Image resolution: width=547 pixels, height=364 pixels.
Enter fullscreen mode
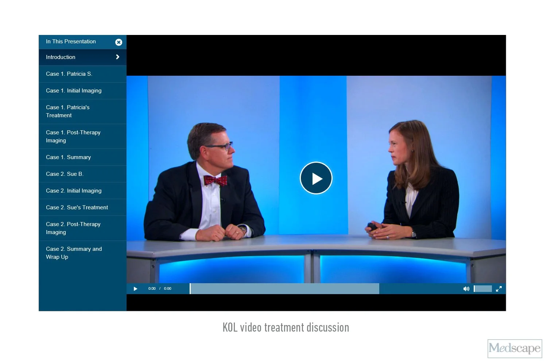coord(499,289)
